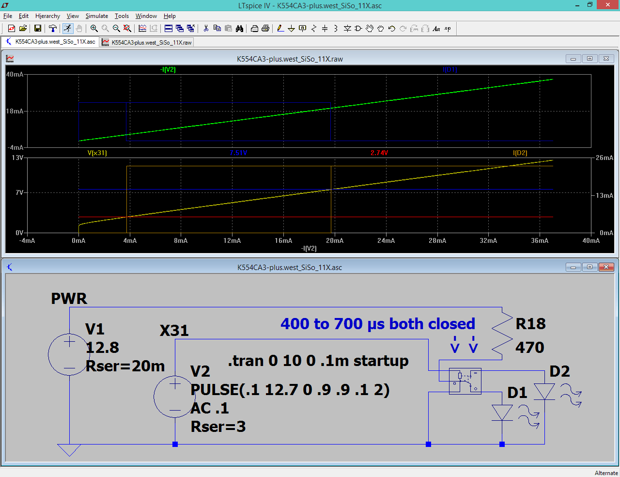Tile windows horizontally using toolbar icon

(x=169, y=29)
